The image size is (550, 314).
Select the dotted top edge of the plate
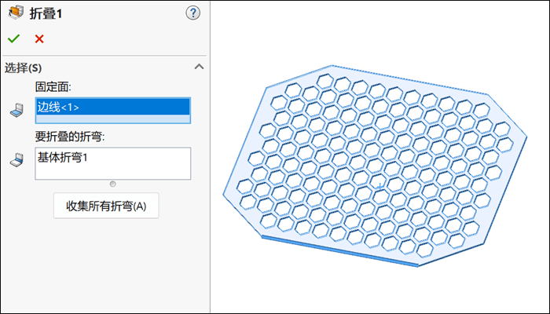pos(409,79)
